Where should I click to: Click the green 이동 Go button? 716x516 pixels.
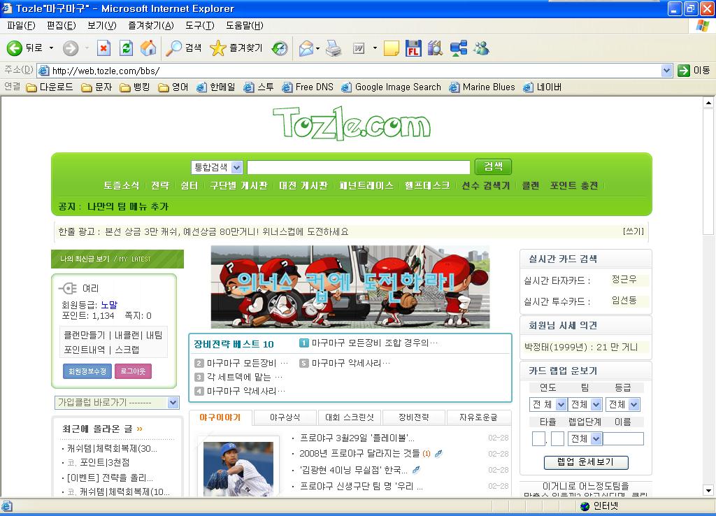coord(694,71)
